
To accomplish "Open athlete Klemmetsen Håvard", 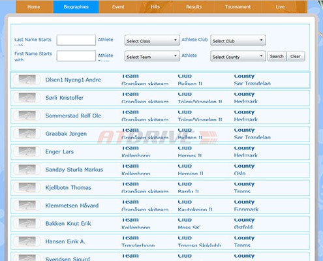I will [x=72, y=206].
